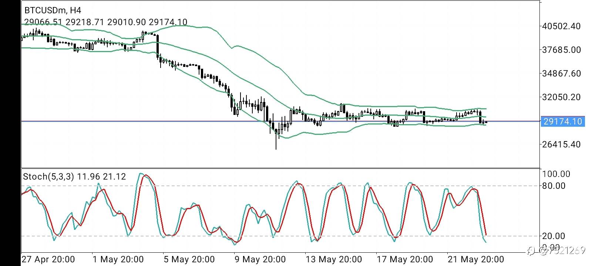Screen dimensions: 592x266
Task: Tap the 9 May 20:00 date label
Action: tap(260, 259)
